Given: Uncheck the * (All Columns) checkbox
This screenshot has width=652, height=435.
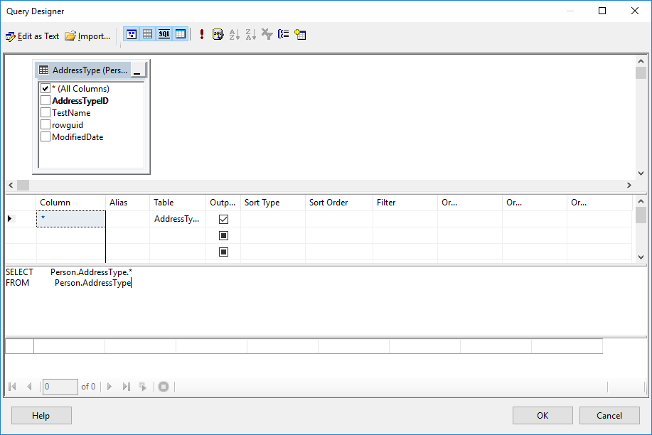Looking at the screenshot, I should point(46,89).
